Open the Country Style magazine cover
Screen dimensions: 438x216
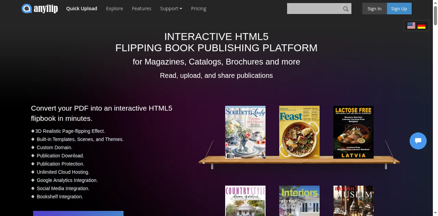(245, 201)
